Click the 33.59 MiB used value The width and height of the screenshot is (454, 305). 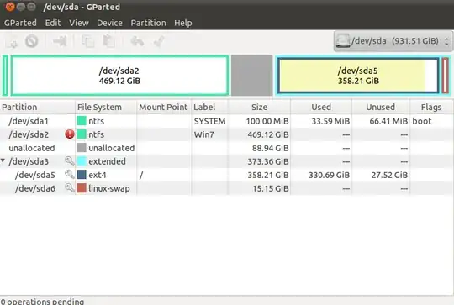click(x=330, y=121)
